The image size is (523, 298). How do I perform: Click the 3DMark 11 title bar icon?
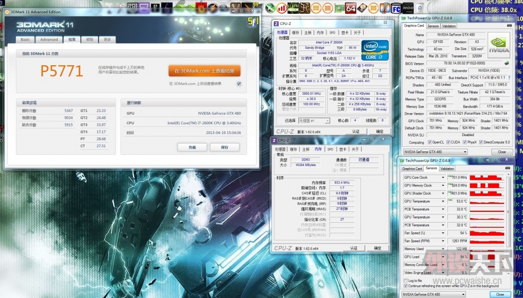[7, 12]
